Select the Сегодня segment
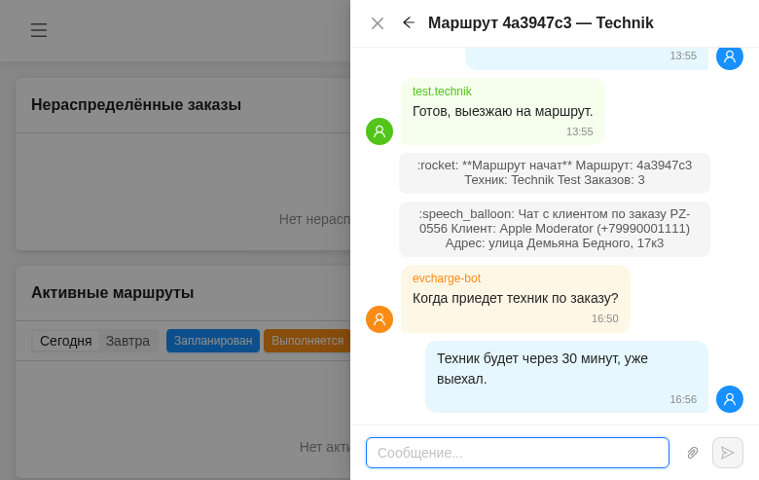The height and width of the screenshot is (480, 759). [x=65, y=341]
